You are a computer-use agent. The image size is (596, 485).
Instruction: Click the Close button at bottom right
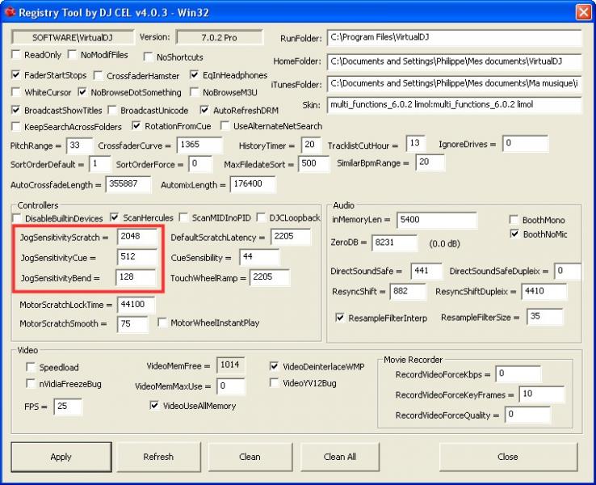(x=507, y=457)
